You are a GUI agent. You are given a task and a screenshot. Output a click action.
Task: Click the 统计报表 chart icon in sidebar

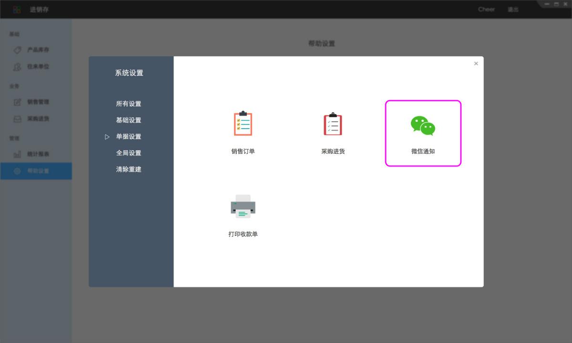click(x=18, y=154)
